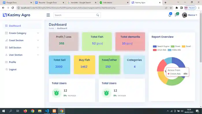
Task: Select Profile in sidebar menu
Action: [x=22, y=62]
